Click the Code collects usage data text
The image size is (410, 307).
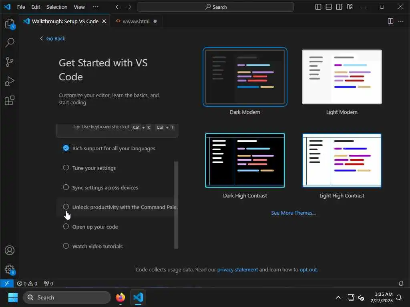click(x=165, y=269)
